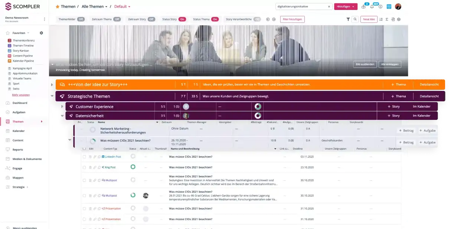Image resolution: width=451 pixels, height=229 pixels.
Task: Check the LinkedIn Post row checkbox
Action: coord(85,156)
